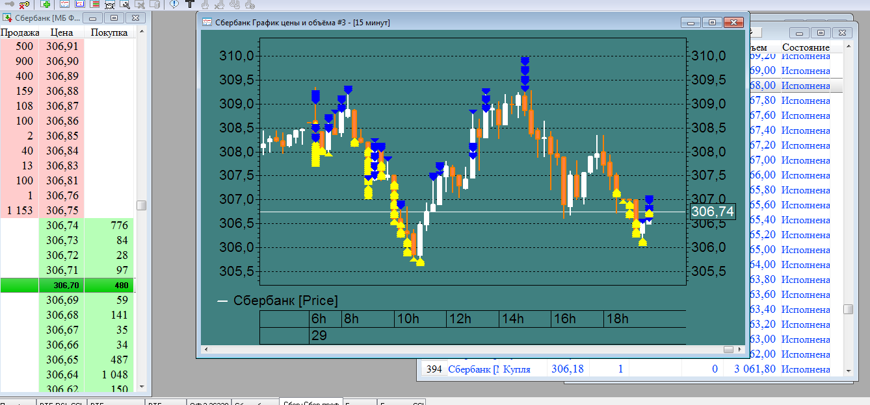This screenshot has width=870, height=405.
Task: Click Купля in order row 394
Action: (x=517, y=369)
